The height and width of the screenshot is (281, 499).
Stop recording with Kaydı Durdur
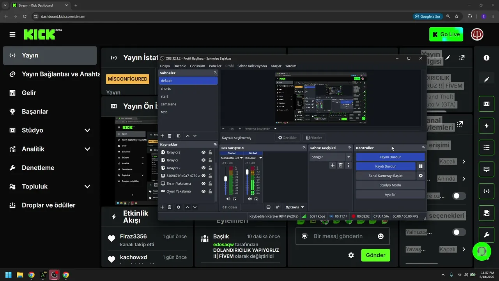pos(386,166)
